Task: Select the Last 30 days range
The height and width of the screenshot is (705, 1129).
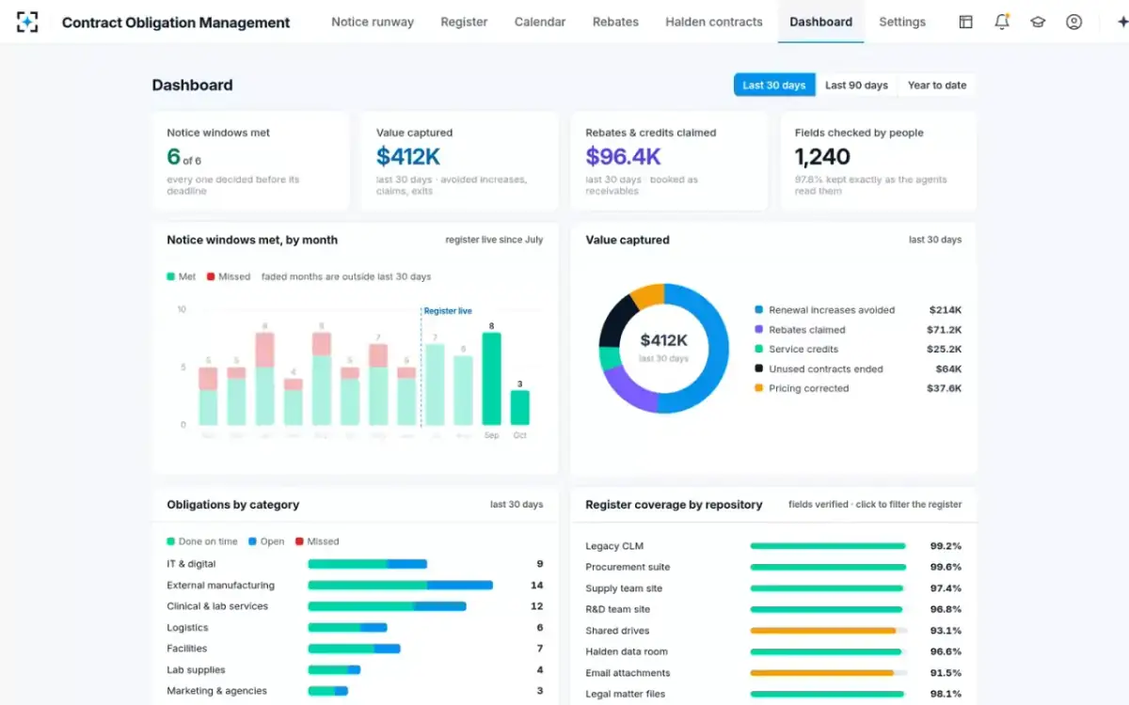Action: 774,85
